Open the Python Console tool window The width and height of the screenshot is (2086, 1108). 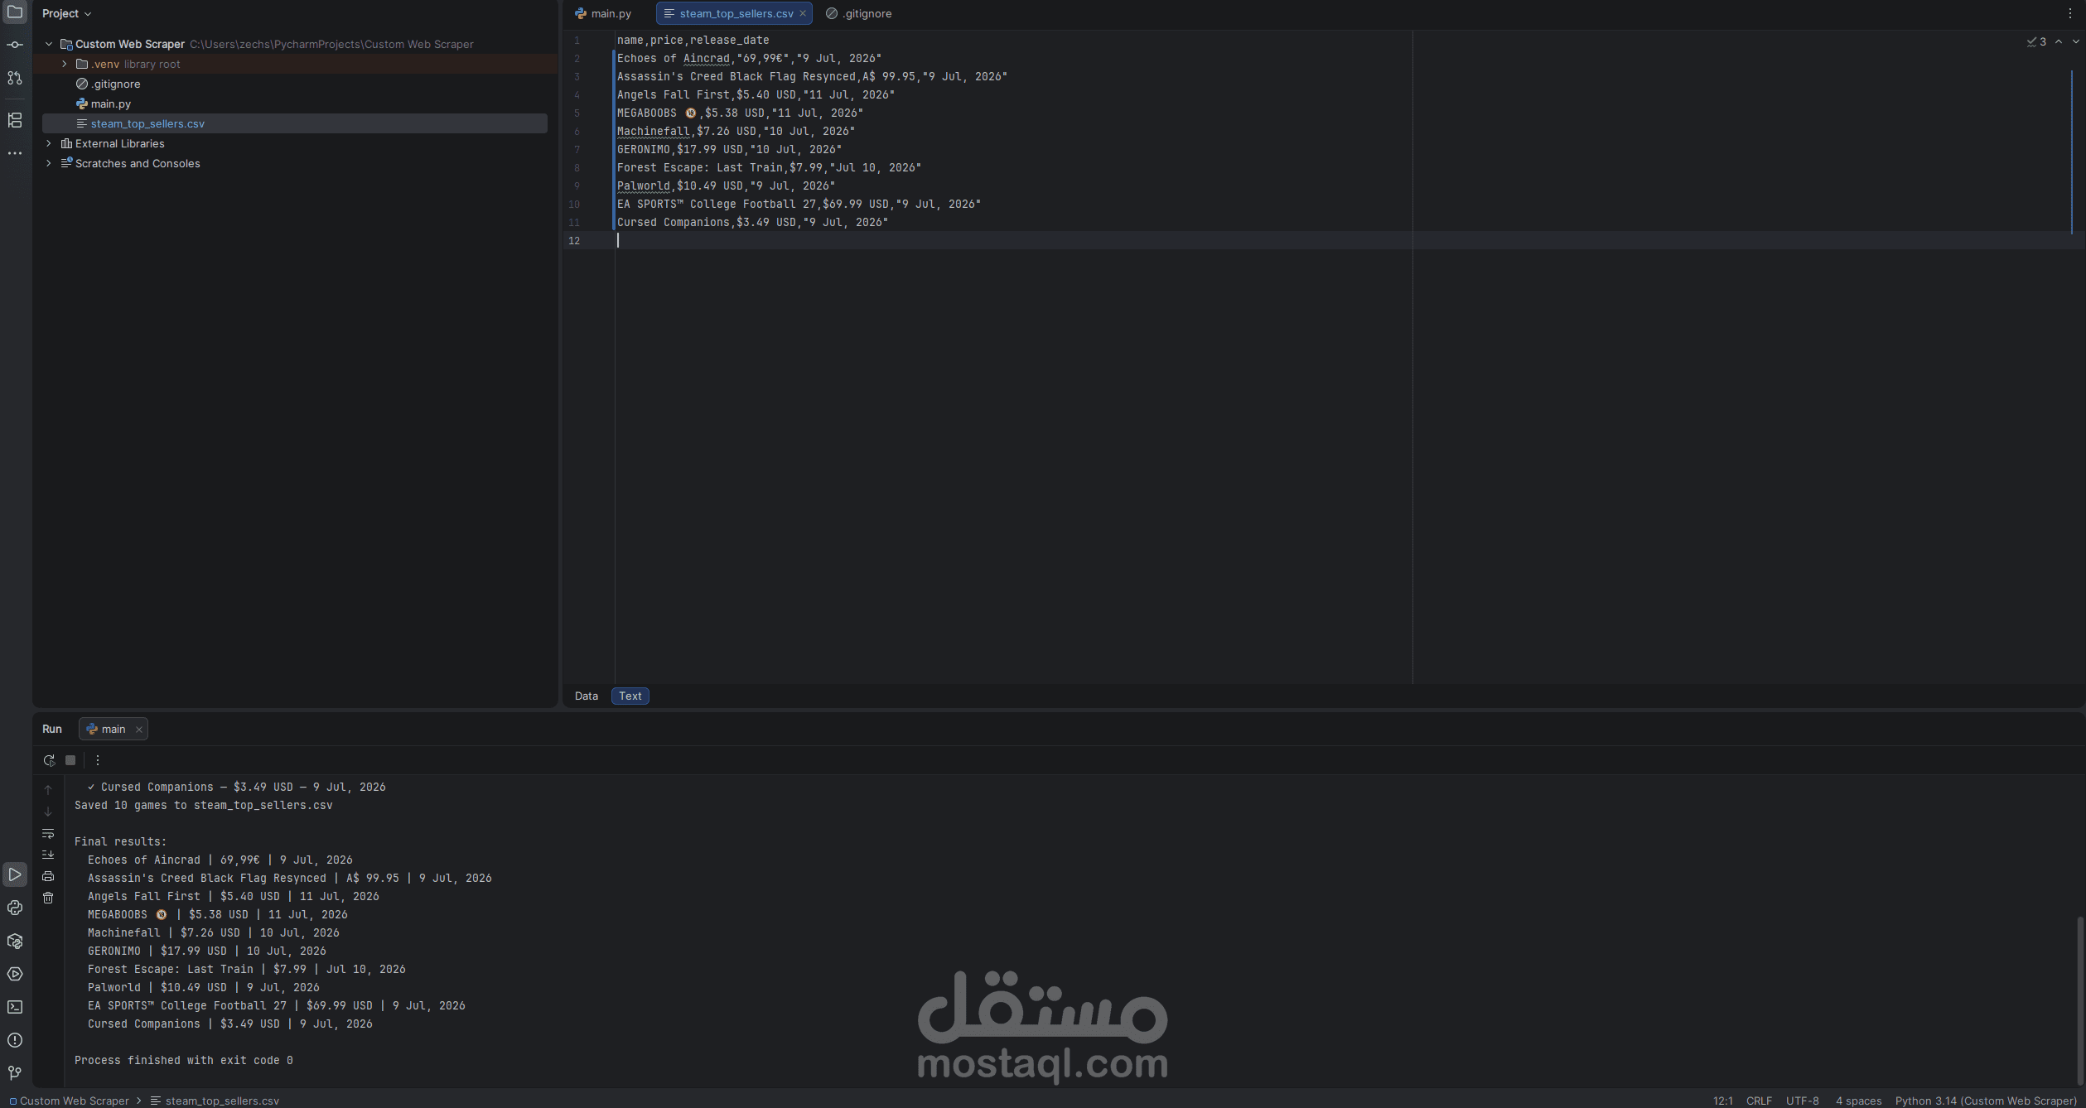click(x=15, y=908)
